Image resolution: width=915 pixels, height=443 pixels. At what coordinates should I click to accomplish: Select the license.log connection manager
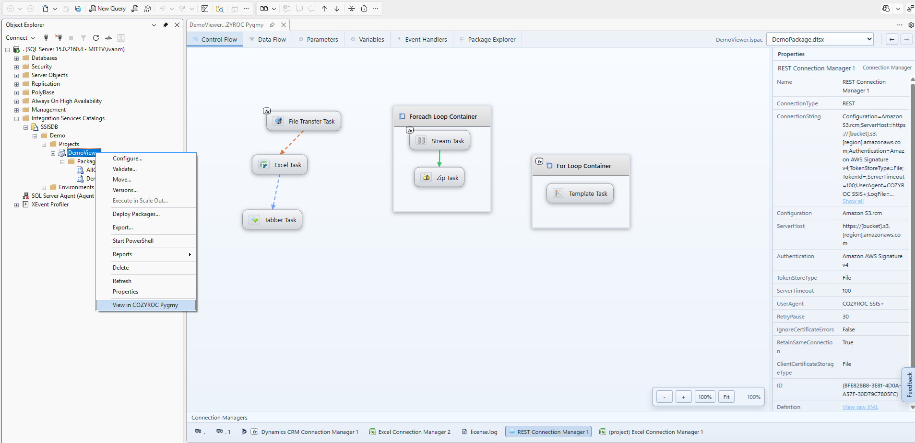(479, 432)
